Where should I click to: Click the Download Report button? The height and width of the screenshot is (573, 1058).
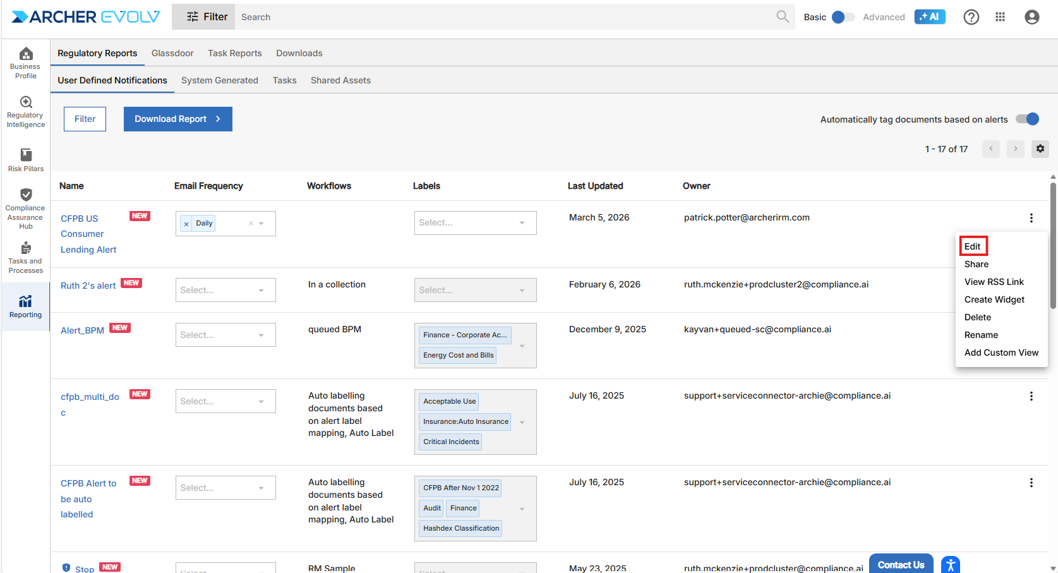(177, 119)
